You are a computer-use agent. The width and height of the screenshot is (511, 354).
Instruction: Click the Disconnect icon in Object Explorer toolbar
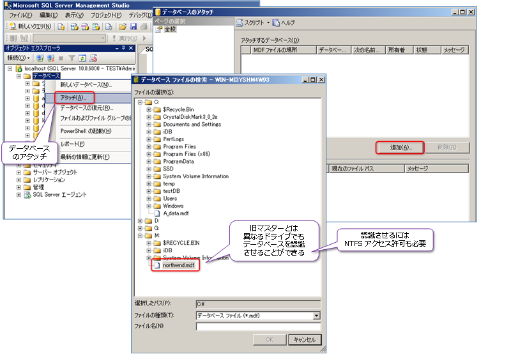coord(50,58)
